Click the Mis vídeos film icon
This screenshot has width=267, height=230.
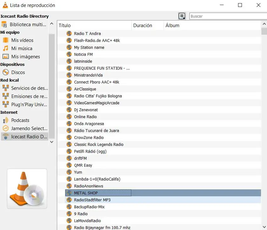point(5,40)
